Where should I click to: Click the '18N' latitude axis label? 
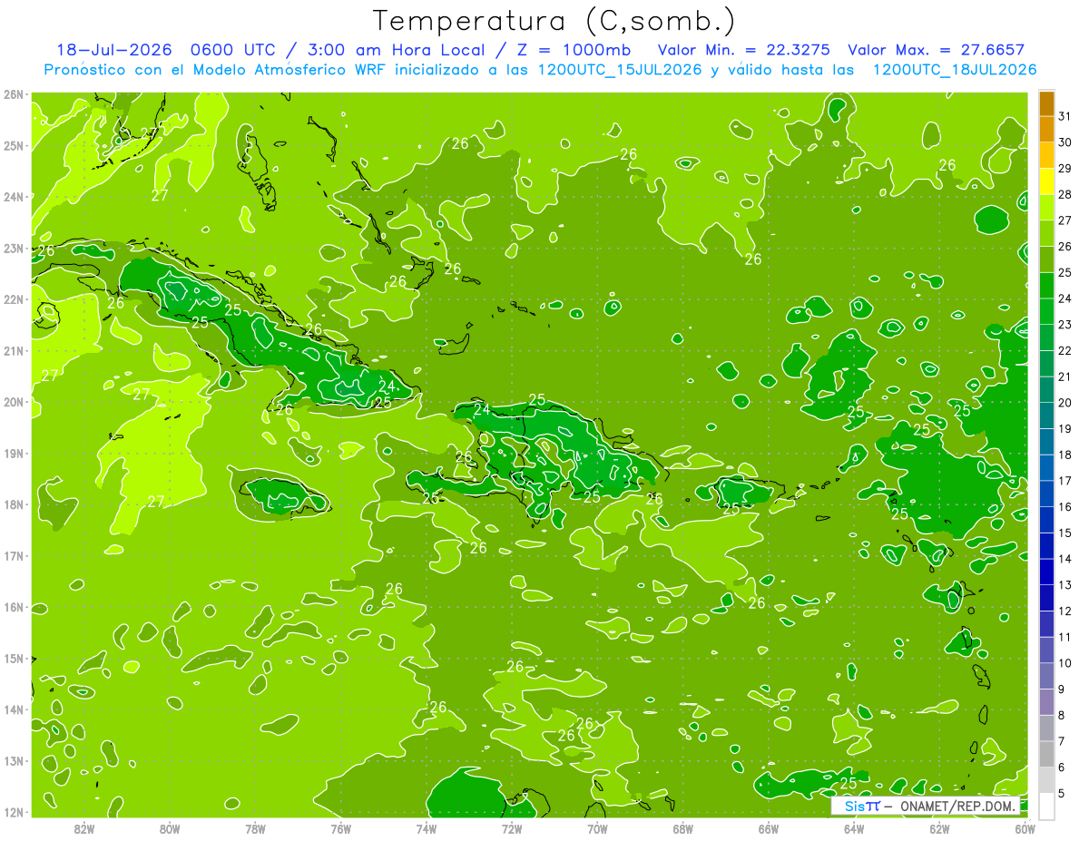coord(14,504)
